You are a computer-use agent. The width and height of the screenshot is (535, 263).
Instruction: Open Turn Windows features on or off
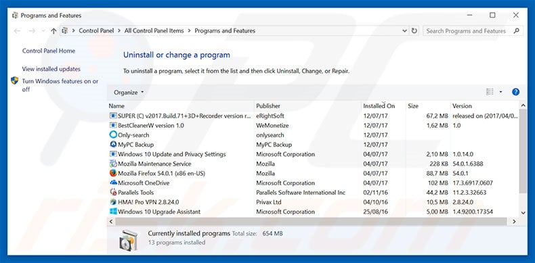click(x=60, y=85)
